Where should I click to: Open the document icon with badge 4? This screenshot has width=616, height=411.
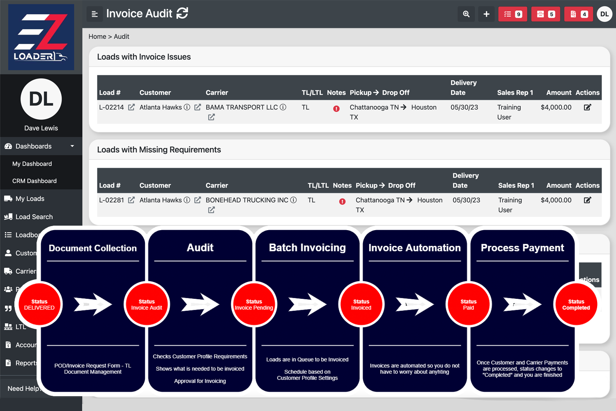coord(578,14)
